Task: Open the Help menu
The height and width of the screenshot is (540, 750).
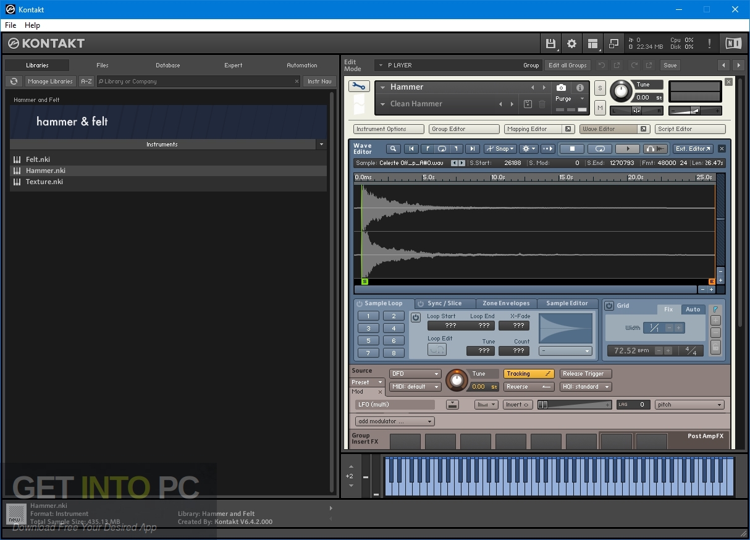Action: [x=32, y=25]
